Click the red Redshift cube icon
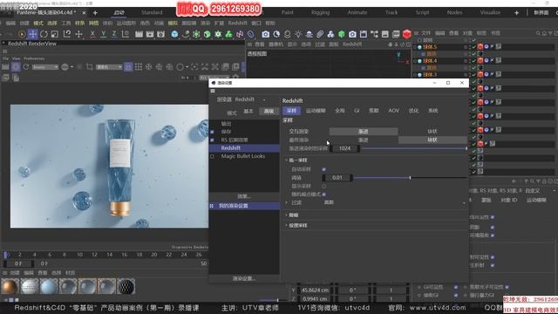558x314 pixels. [407, 34]
